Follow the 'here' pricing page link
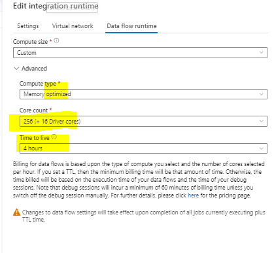This screenshot has width=274, height=253. tap(193, 195)
